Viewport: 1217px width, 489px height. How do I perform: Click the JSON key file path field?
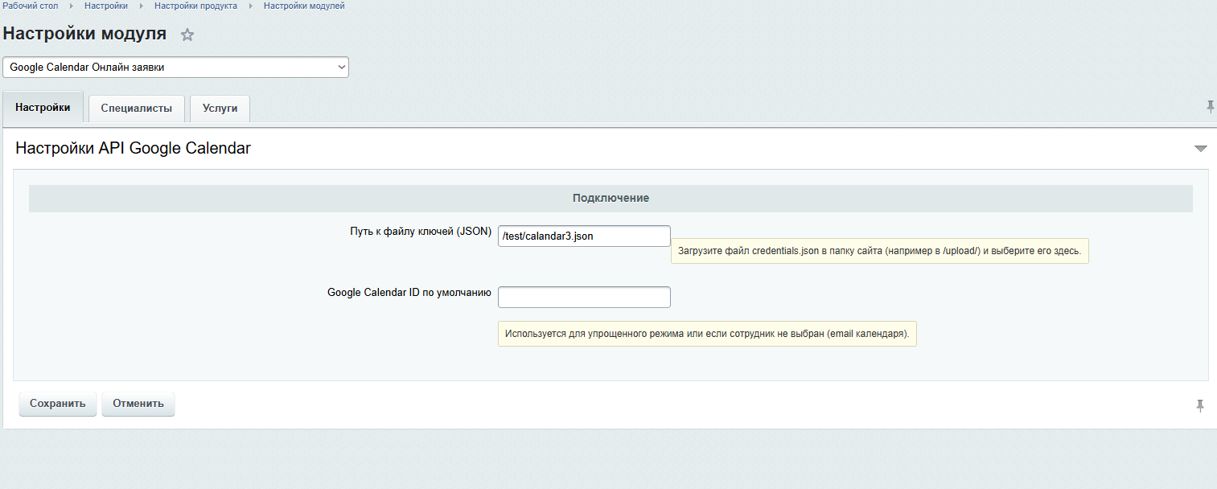584,236
